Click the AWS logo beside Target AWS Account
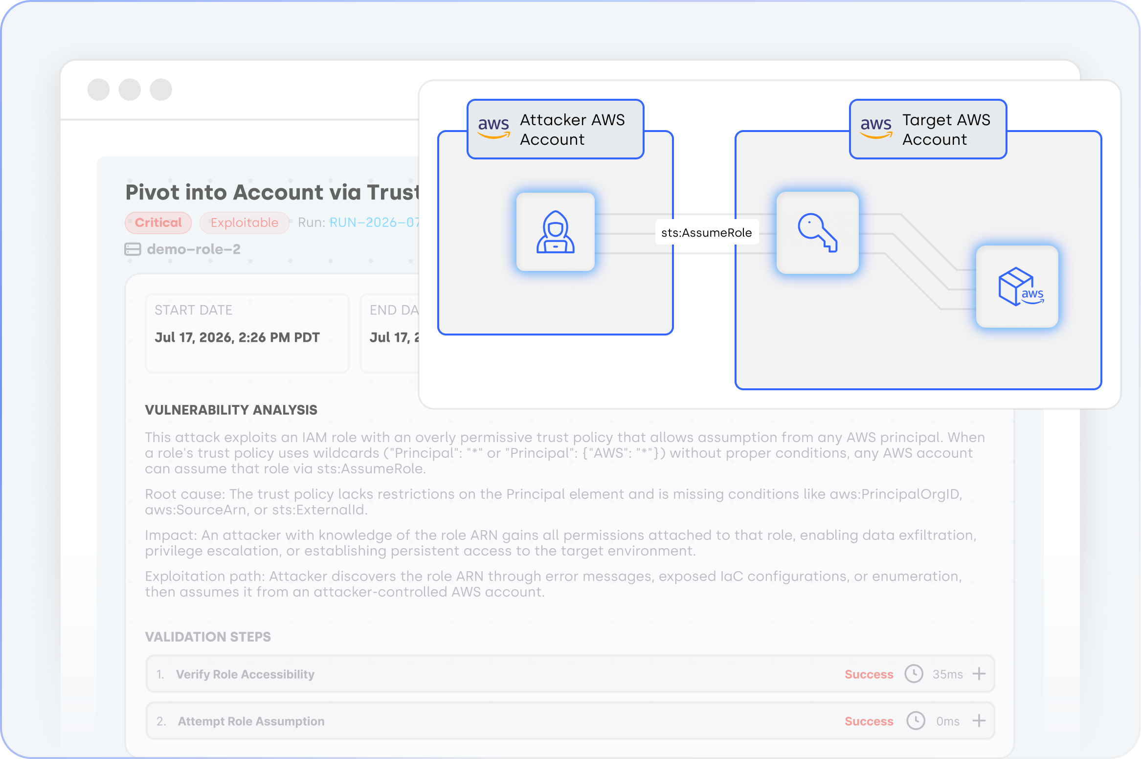 [876, 128]
